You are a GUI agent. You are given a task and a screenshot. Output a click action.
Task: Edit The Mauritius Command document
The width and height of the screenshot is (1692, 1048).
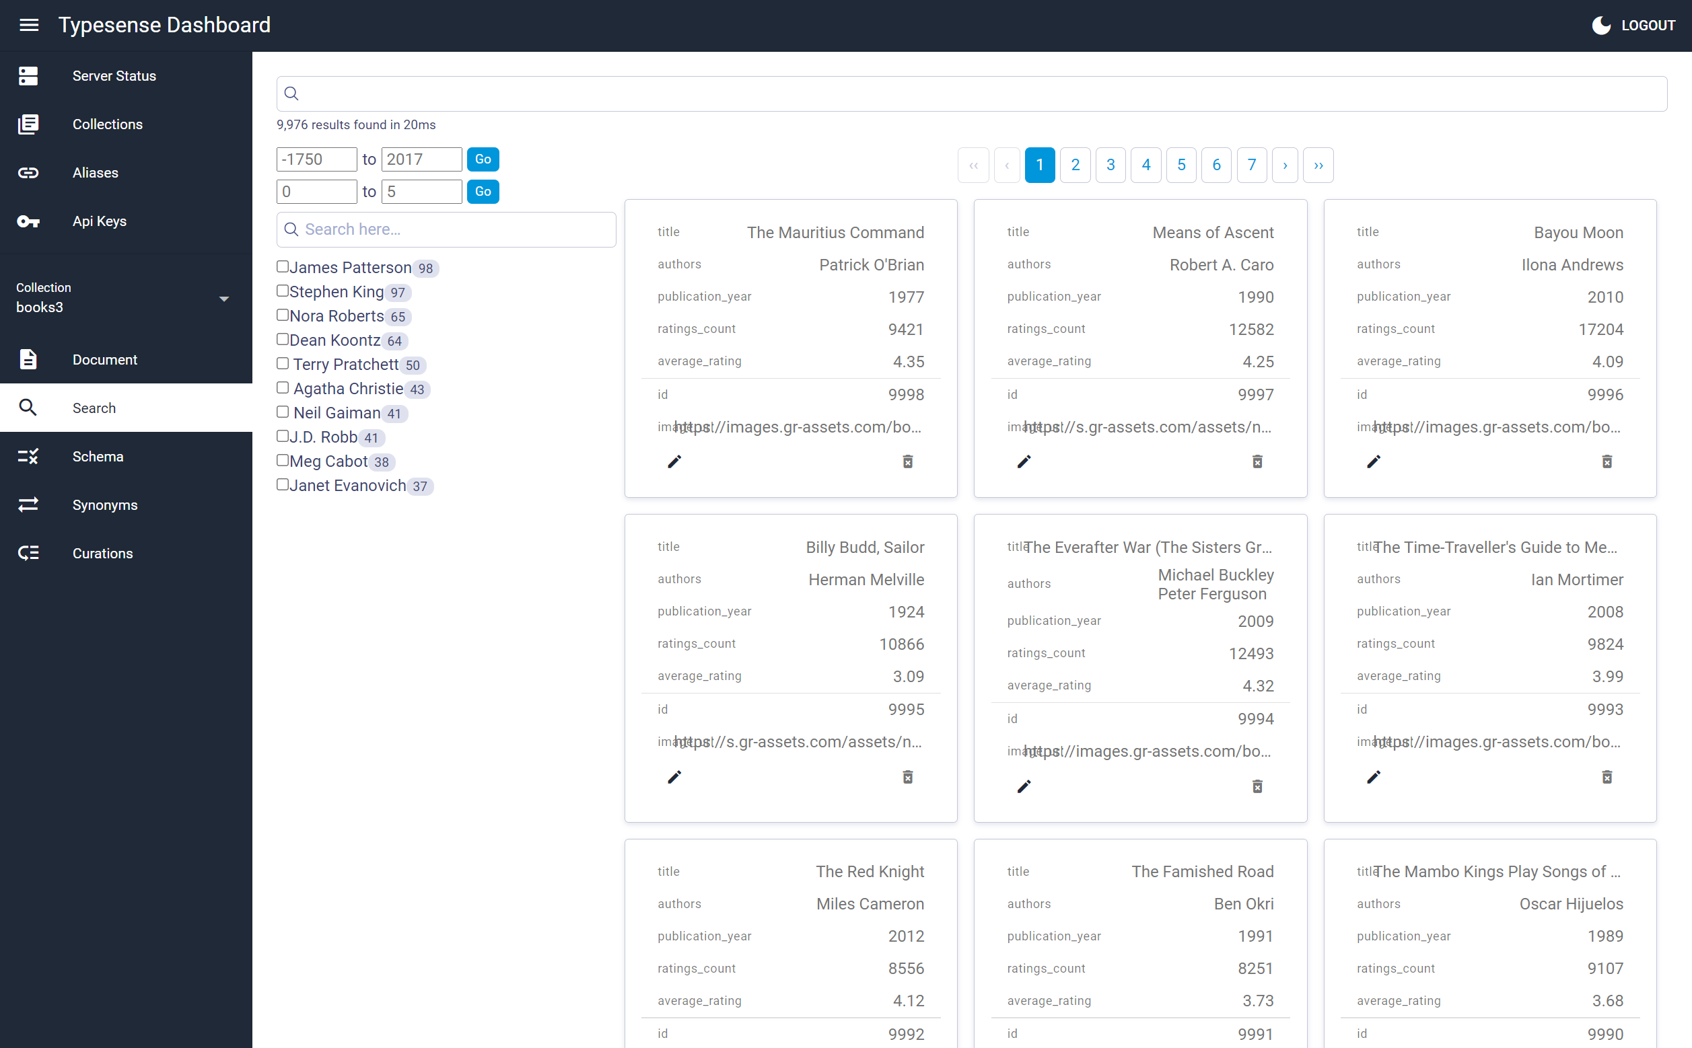pyautogui.click(x=674, y=461)
